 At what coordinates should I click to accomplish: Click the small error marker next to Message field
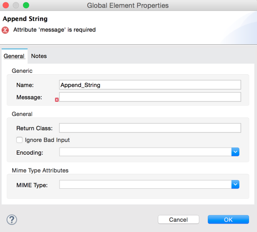click(x=56, y=100)
